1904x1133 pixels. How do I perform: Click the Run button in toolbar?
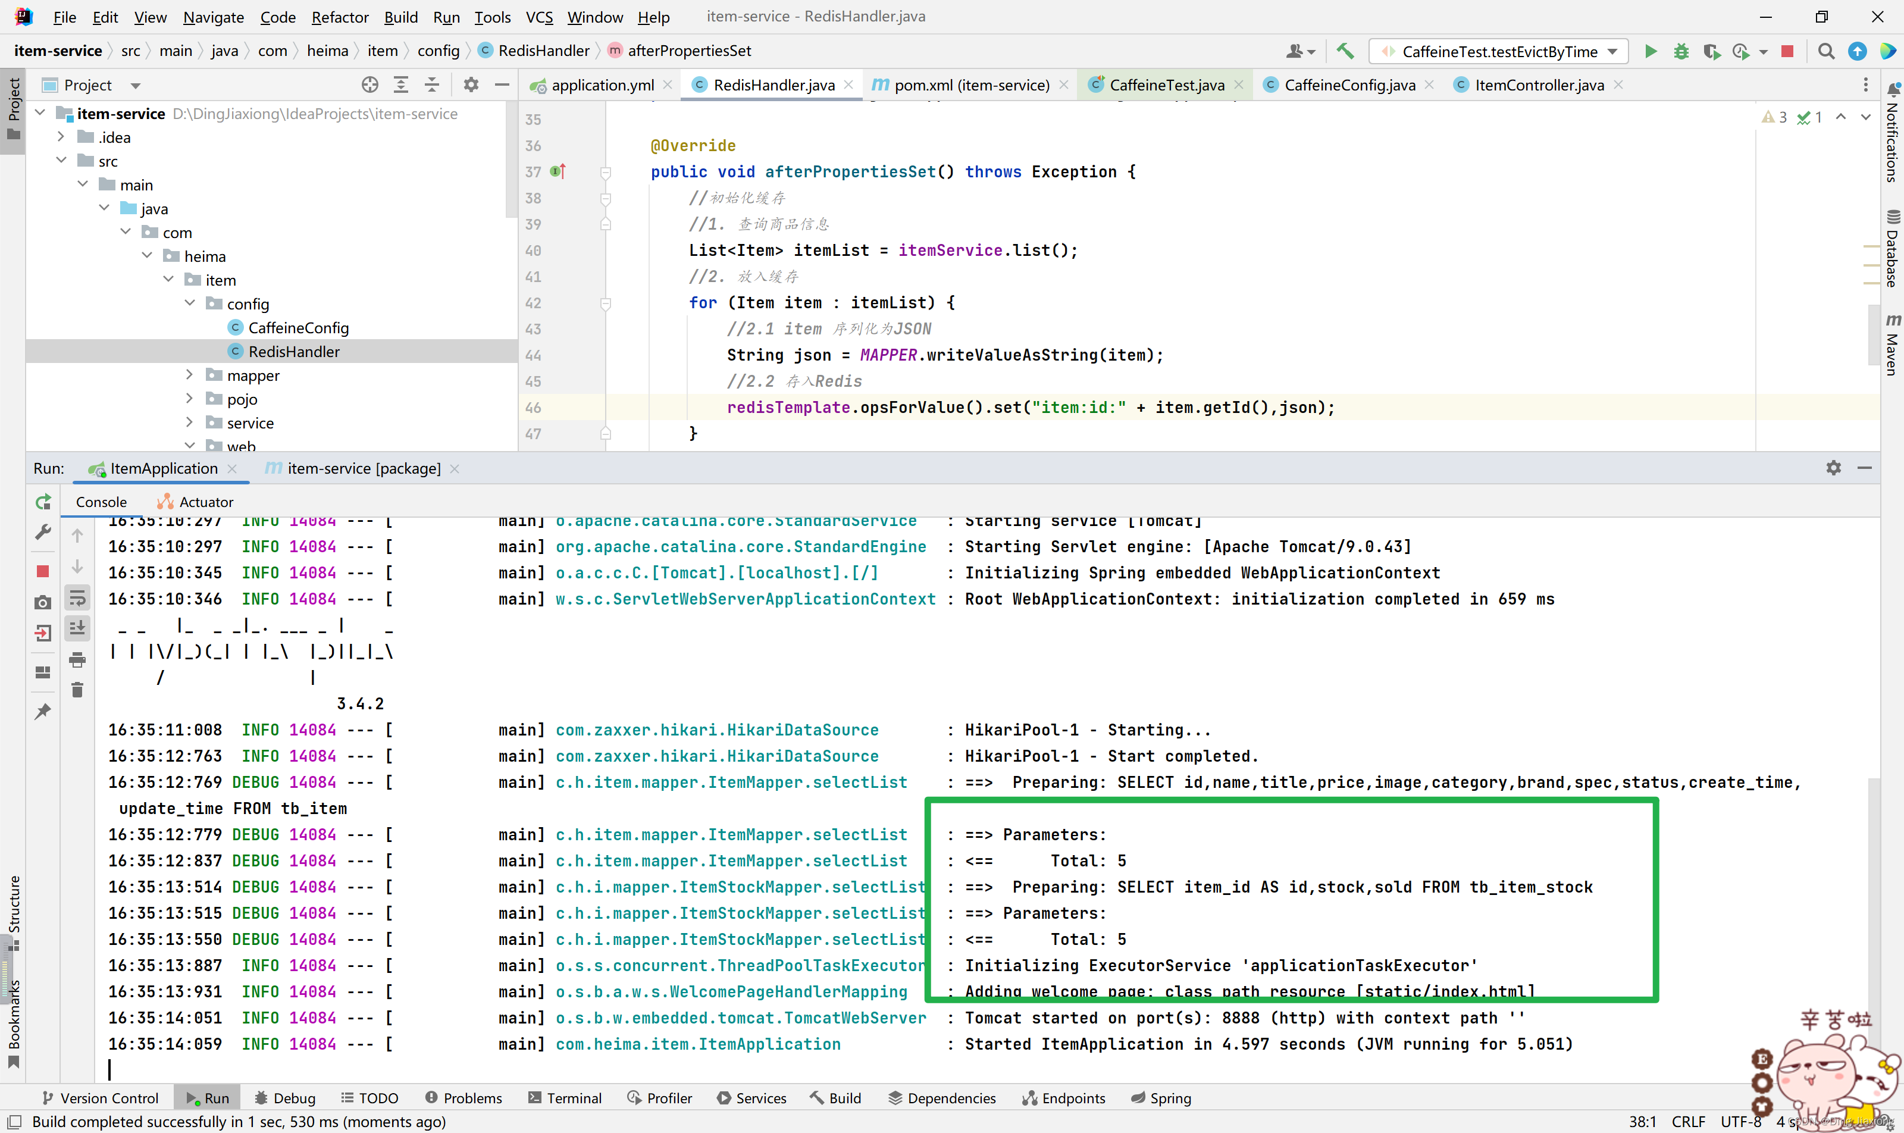click(1651, 50)
